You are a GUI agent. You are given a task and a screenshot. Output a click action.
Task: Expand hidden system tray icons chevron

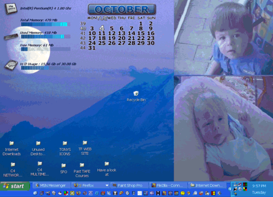click(230, 189)
